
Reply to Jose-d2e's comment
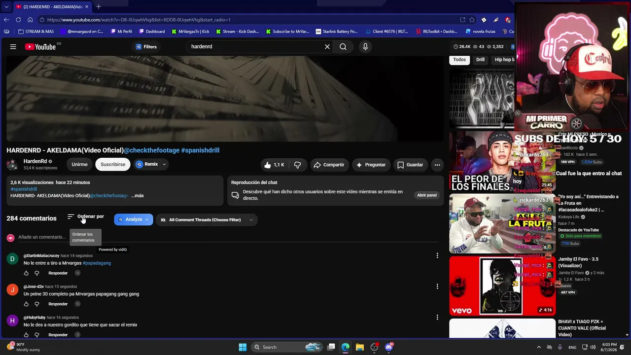[x=58, y=304]
